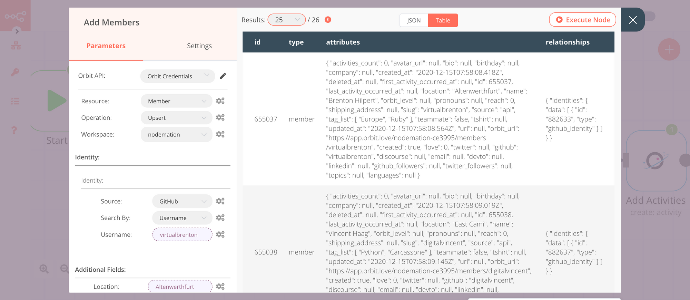Select the Add Activities node on canvas
Image resolution: width=690 pixels, height=300 pixels.
(656, 161)
